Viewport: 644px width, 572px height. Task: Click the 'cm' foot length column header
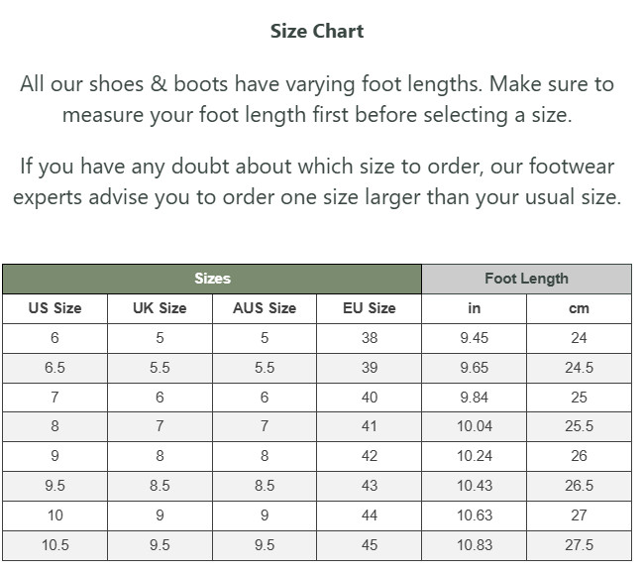(580, 308)
